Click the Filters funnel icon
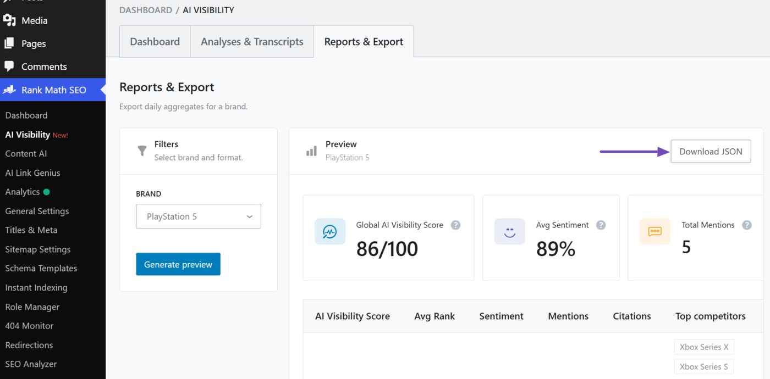Image resolution: width=770 pixels, height=379 pixels. point(142,151)
